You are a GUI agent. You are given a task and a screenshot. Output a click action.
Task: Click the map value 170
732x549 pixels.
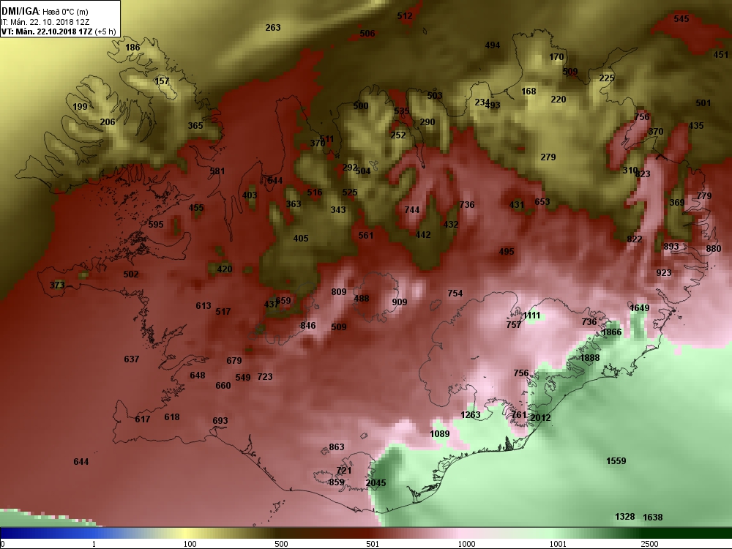(x=556, y=57)
